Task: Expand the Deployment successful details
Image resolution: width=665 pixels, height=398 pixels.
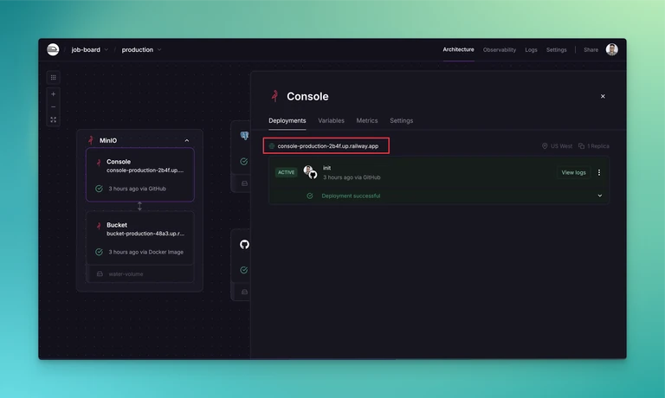Action: click(x=600, y=196)
